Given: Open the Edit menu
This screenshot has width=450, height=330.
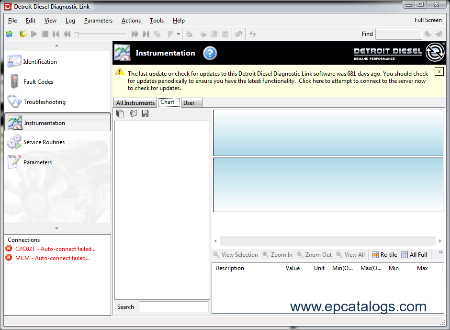Looking at the screenshot, I should point(31,21).
